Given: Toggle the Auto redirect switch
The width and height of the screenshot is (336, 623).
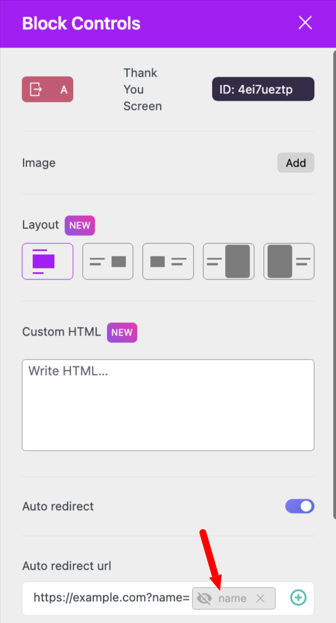Looking at the screenshot, I should point(300,506).
